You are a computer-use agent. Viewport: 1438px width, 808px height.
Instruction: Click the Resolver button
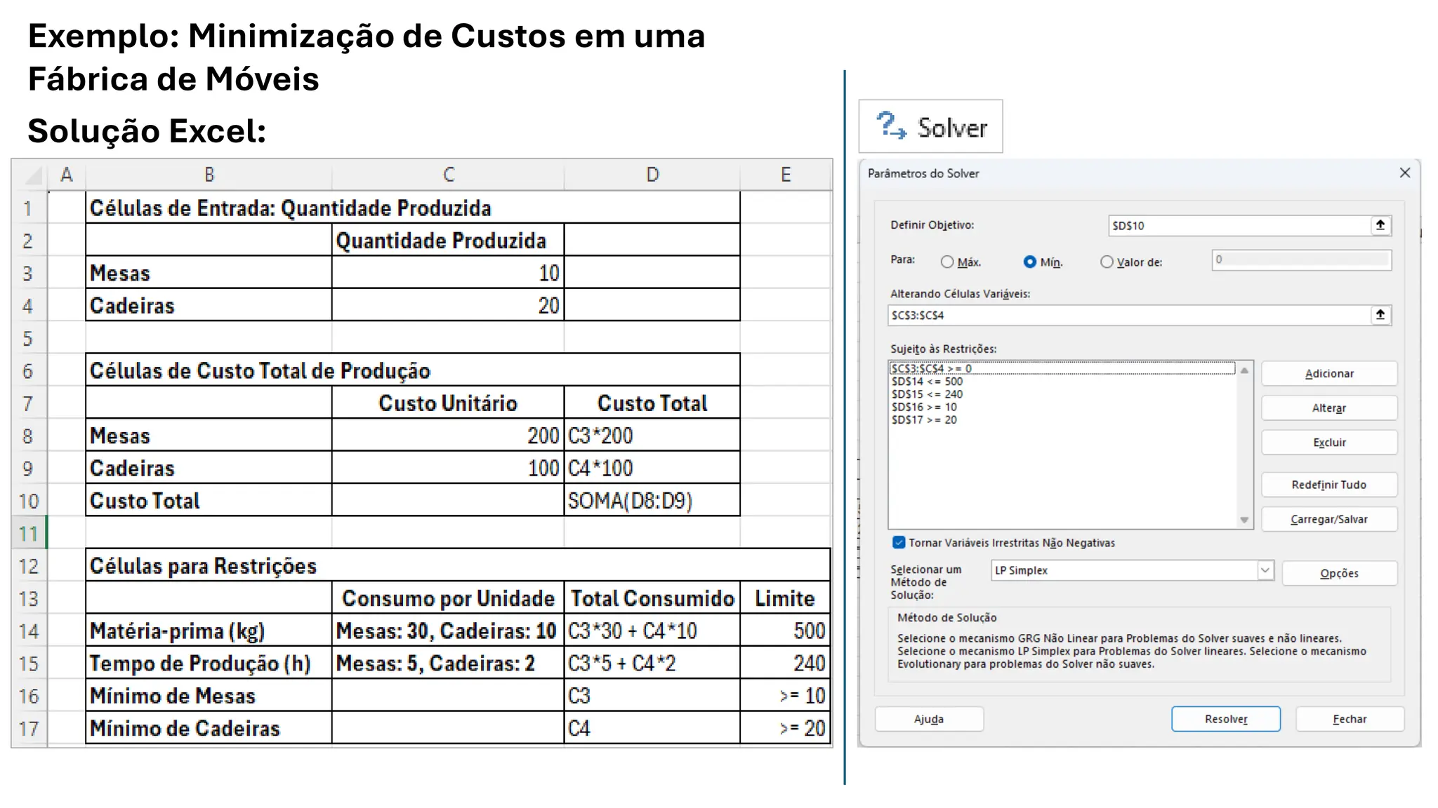click(1226, 719)
